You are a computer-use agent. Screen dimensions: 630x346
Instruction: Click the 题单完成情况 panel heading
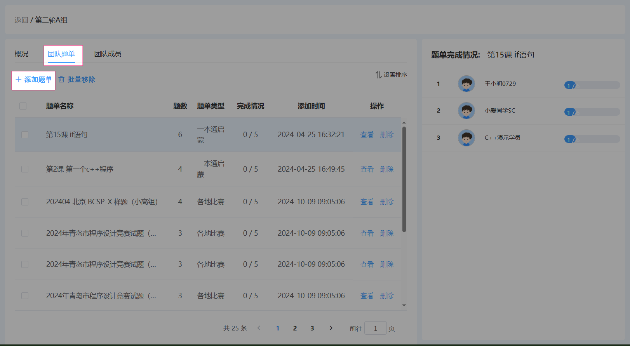(456, 55)
